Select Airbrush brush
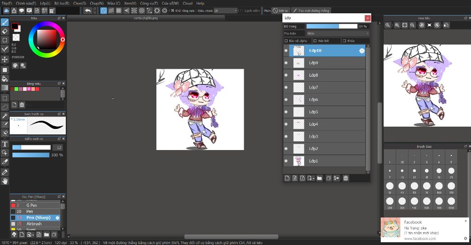The image size is (471, 245). 35,224
